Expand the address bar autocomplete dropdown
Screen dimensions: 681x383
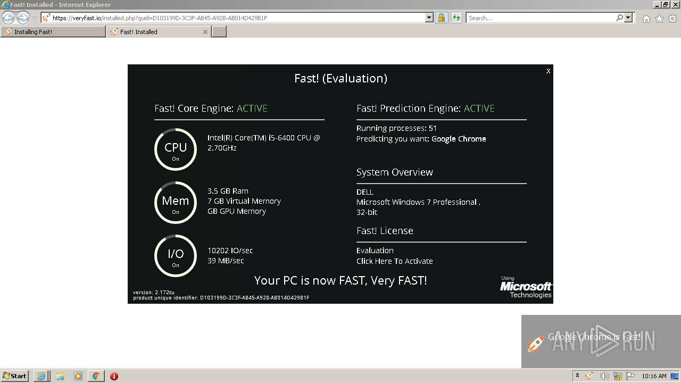coord(429,18)
